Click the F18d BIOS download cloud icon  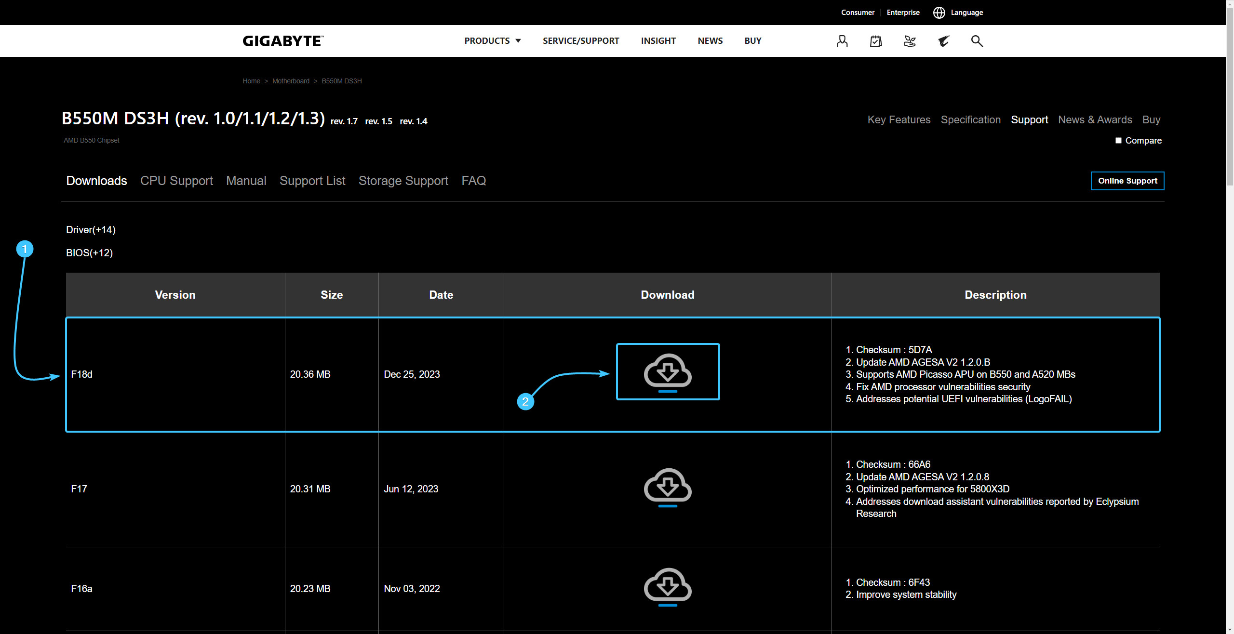[x=668, y=372]
